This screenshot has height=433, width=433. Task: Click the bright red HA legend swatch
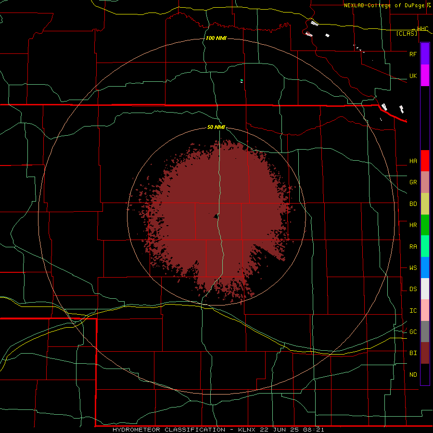[425, 161]
